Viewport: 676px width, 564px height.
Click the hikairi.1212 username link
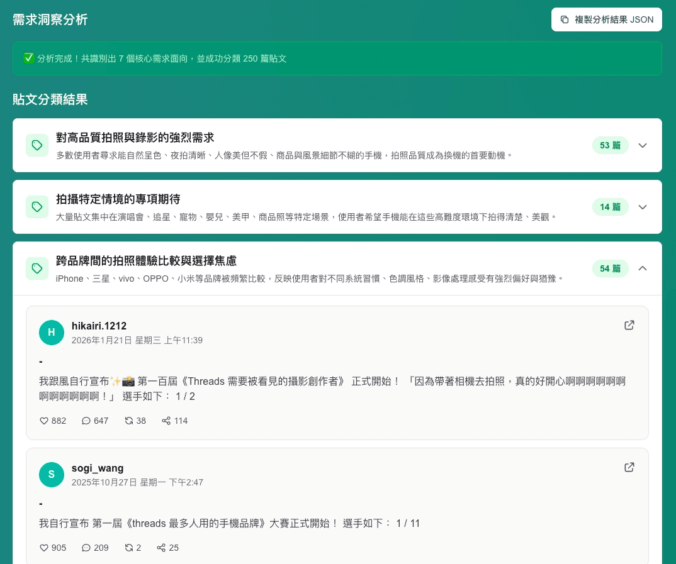(x=99, y=326)
